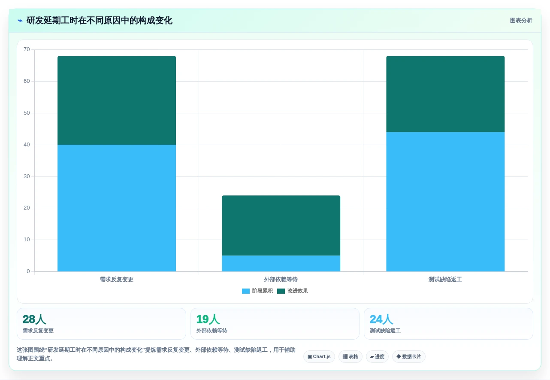Image resolution: width=550 pixels, height=380 pixels.
Task: Click the green bar segment for 外部依赖等待
Action: (281, 225)
